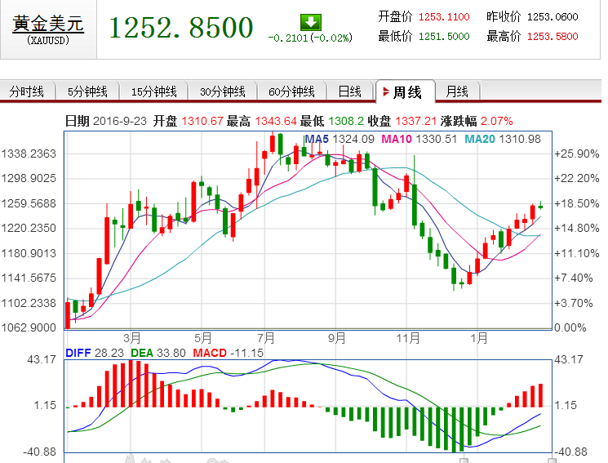The width and height of the screenshot is (608, 463).
Task: Switch to the 15分钟线 tab
Action: coord(153,91)
